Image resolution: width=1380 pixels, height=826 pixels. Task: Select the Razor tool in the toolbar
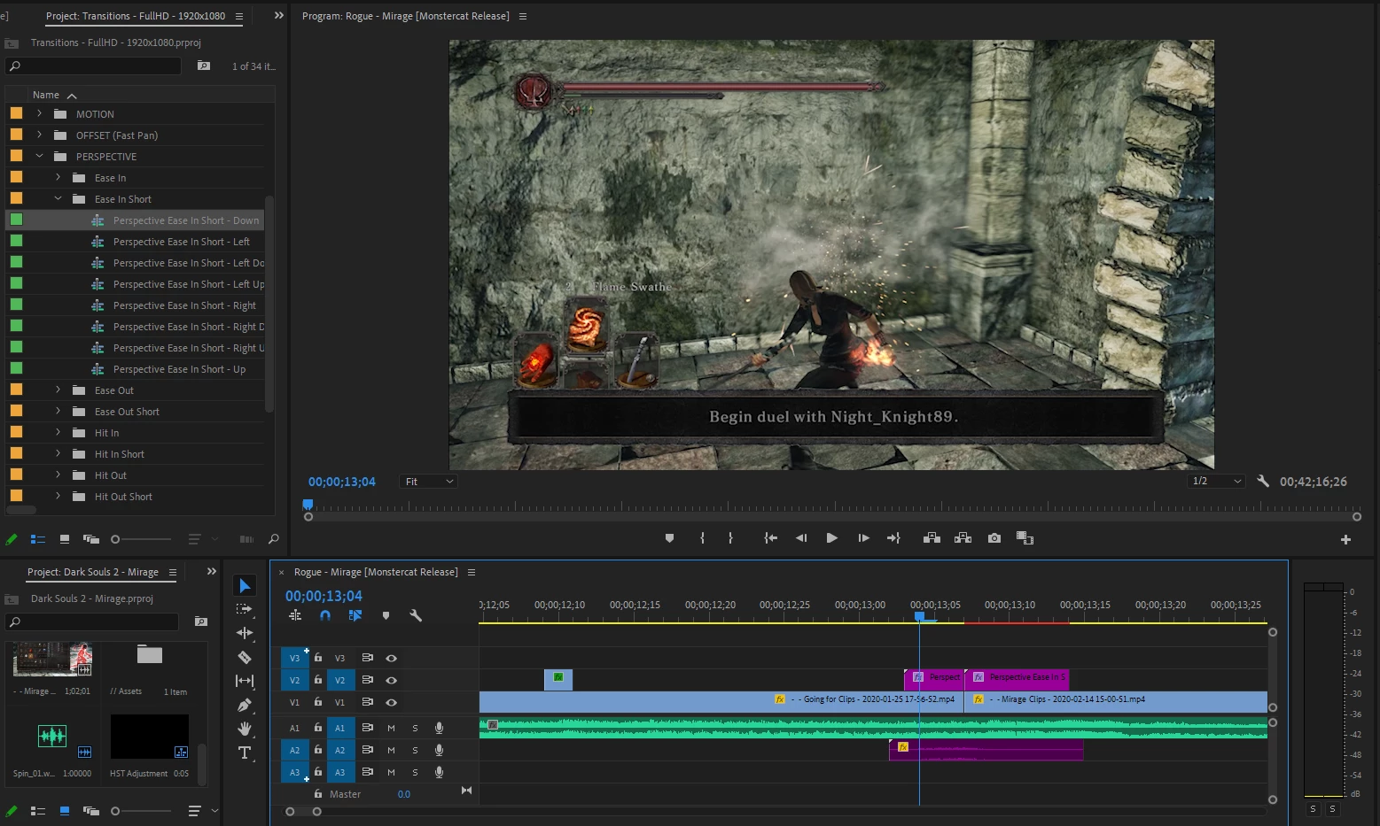[x=245, y=658]
